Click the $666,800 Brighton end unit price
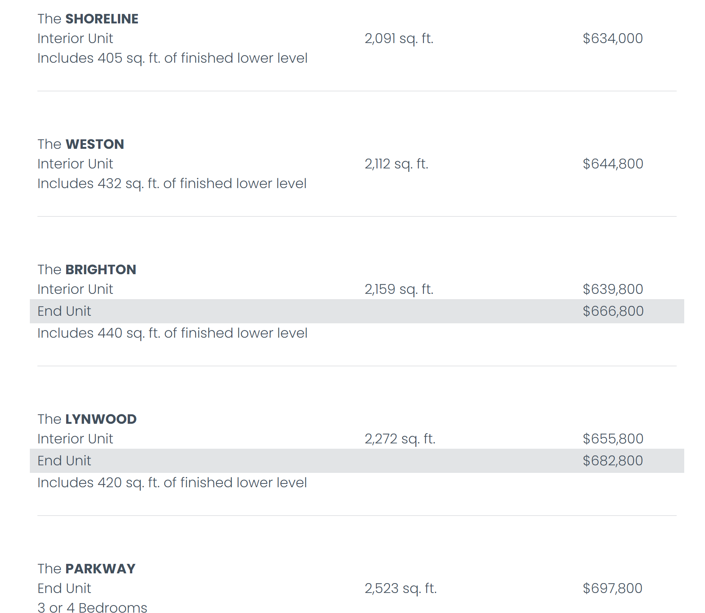The image size is (705, 613). pyautogui.click(x=613, y=311)
